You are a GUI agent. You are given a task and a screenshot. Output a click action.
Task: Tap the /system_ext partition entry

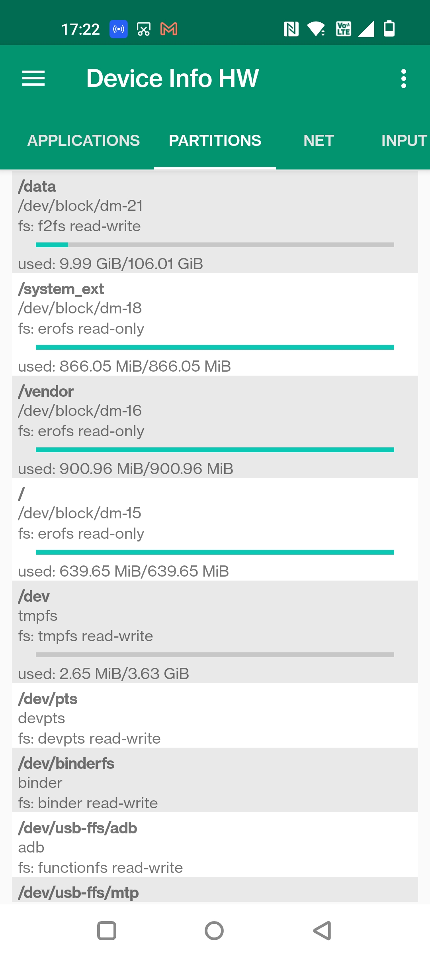pyautogui.click(x=215, y=324)
